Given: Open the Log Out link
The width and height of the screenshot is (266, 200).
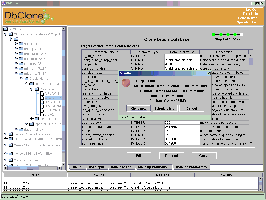Looking at the screenshot, I should tap(252, 10).
